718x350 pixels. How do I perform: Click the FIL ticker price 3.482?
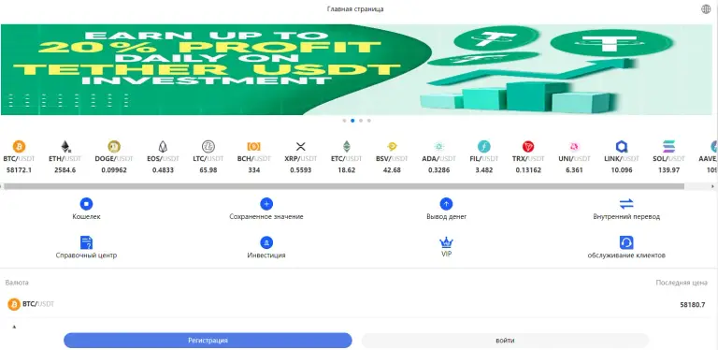(x=484, y=170)
